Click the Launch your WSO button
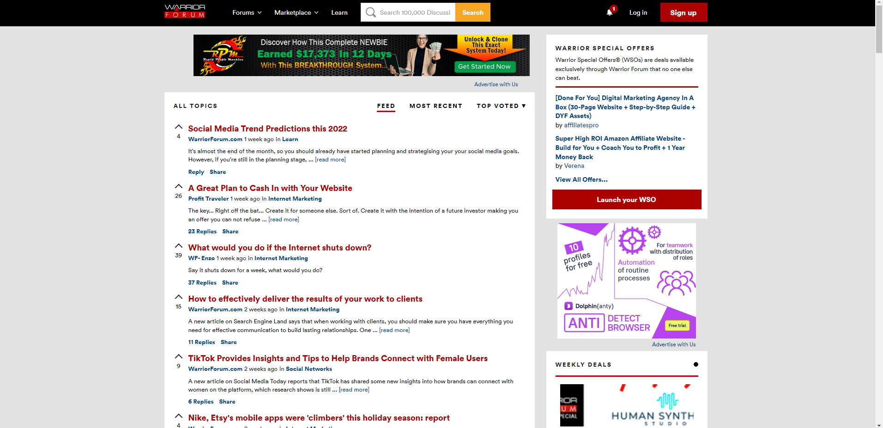Screen dimensions: 883x428 pos(626,200)
